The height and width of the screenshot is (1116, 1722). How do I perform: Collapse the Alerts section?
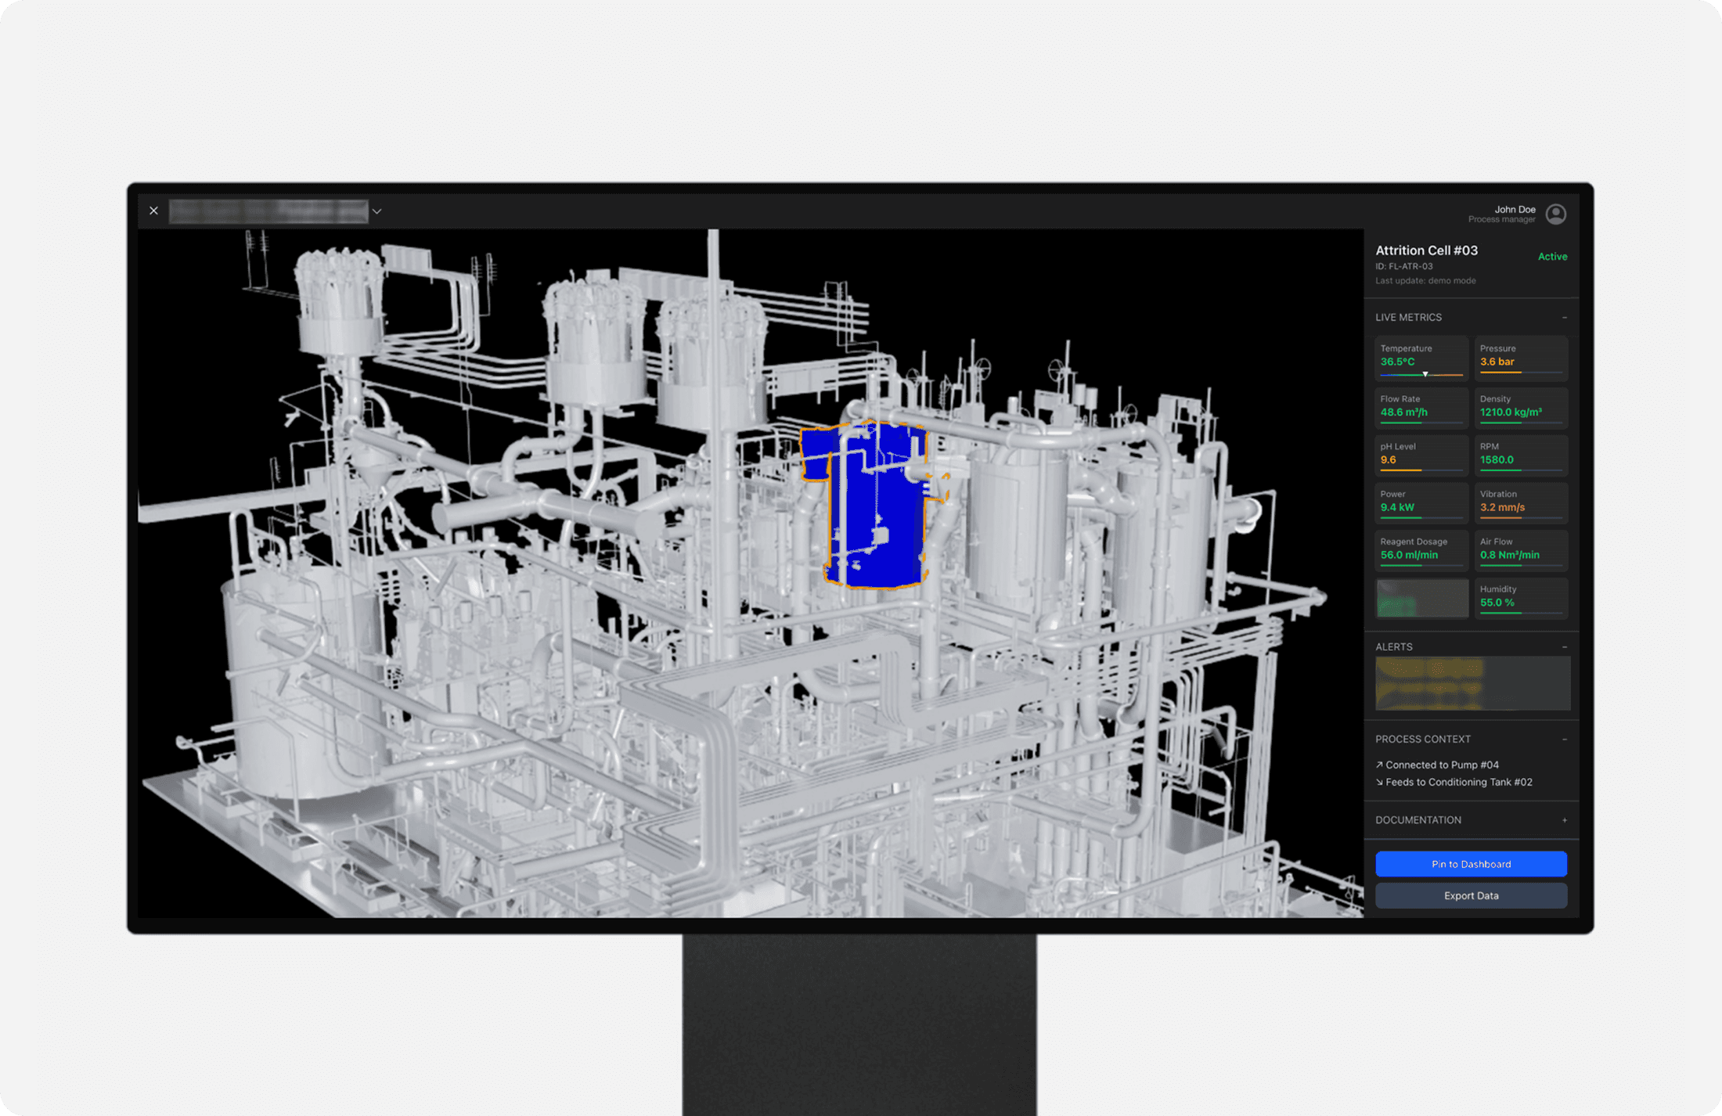[1564, 647]
